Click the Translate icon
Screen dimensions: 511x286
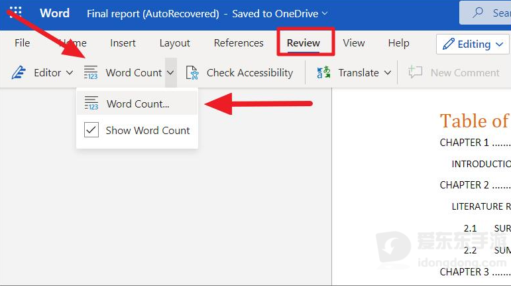click(323, 72)
